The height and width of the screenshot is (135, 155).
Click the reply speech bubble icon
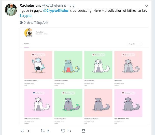(x=22, y=131)
